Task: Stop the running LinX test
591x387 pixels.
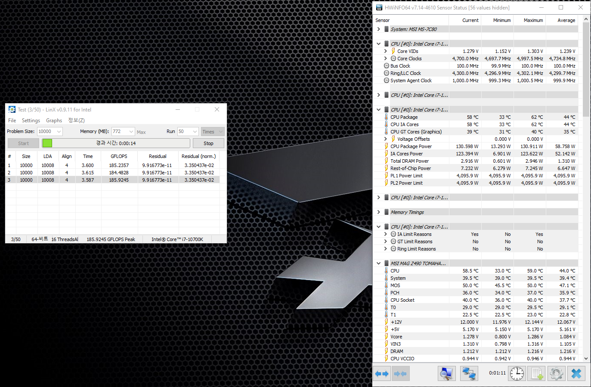Action: (208, 143)
